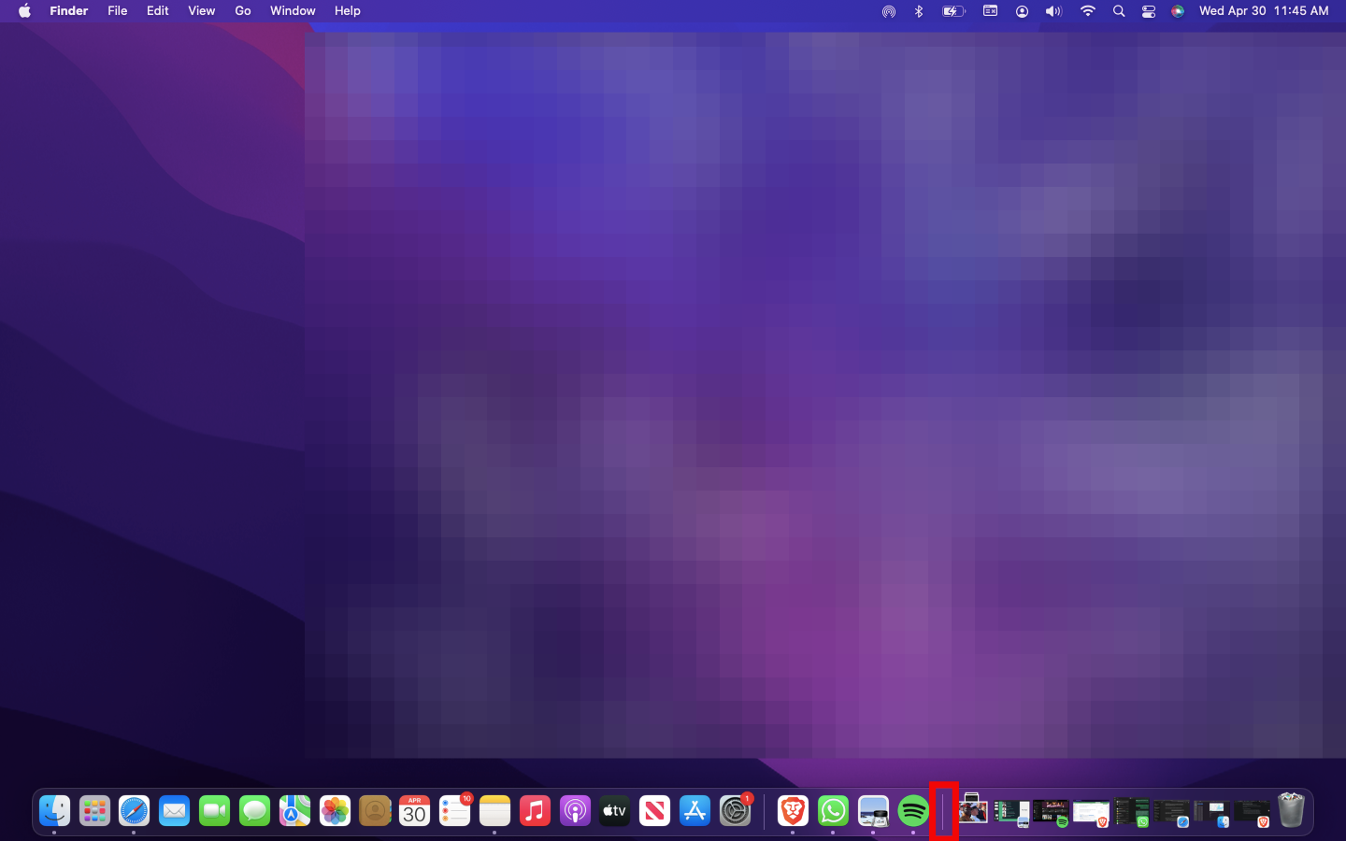The image size is (1346, 841).
Task: Restore the minimized WhatsApp window
Action: tap(1132, 813)
